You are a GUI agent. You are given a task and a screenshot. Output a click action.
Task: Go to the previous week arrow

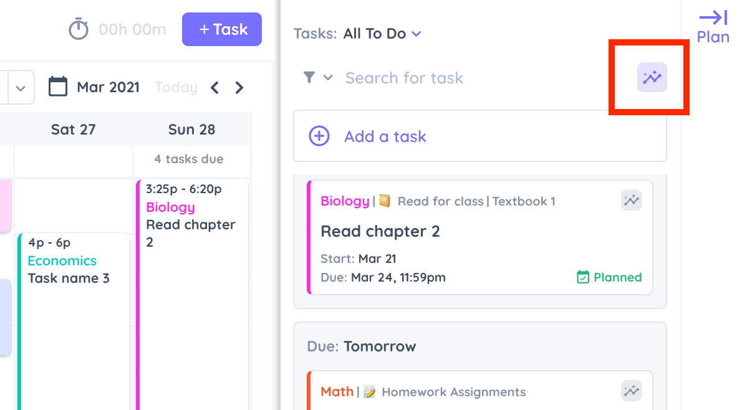pos(215,87)
